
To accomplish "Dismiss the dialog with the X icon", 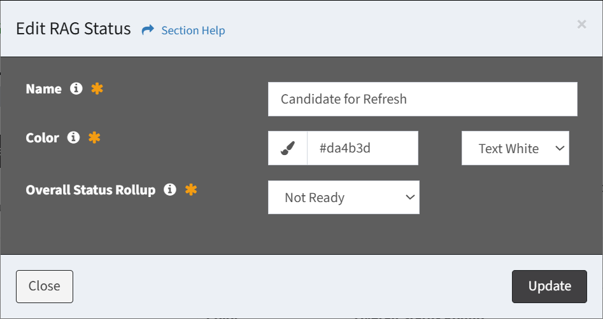I will click(581, 25).
